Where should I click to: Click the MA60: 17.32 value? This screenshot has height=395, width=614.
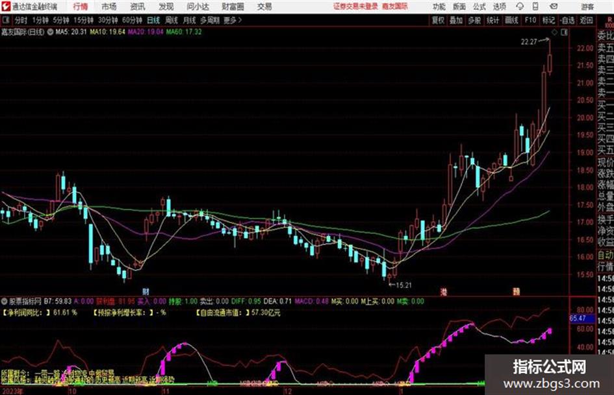click(184, 32)
